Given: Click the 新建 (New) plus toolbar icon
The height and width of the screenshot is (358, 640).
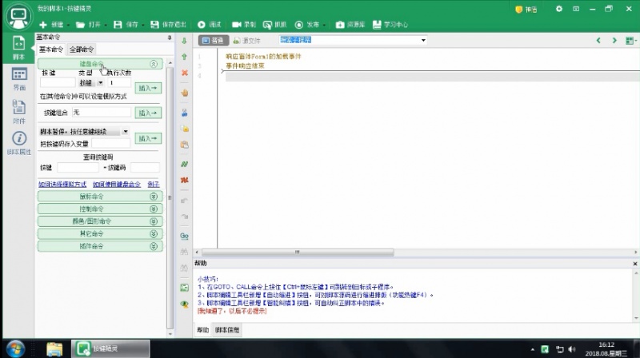Looking at the screenshot, I should click(x=43, y=25).
